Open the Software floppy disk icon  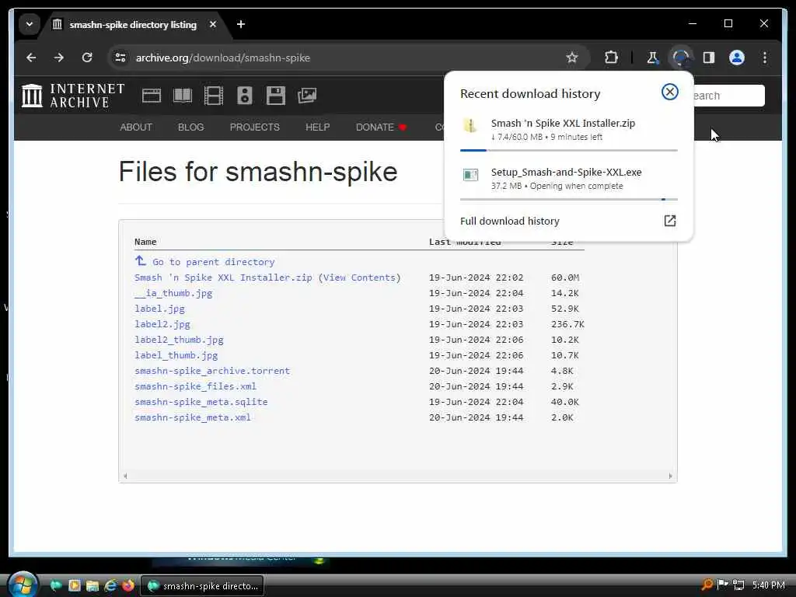coord(276,96)
